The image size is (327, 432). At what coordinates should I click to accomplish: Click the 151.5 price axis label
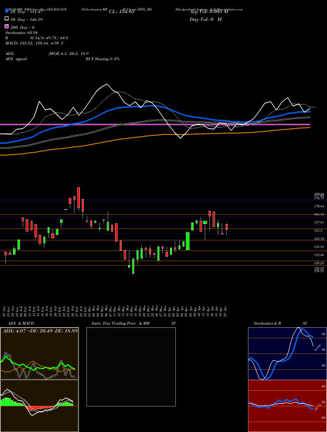pyautogui.click(x=318, y=230)
